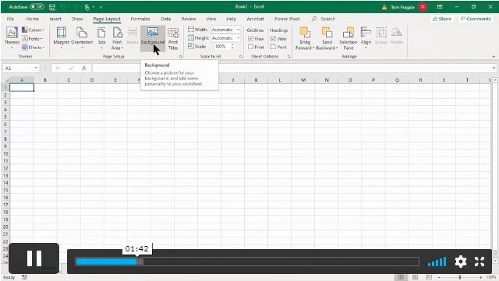Toggle Headings Print checkbox
This screenshot has height=281, width=499.
[273, 47]
